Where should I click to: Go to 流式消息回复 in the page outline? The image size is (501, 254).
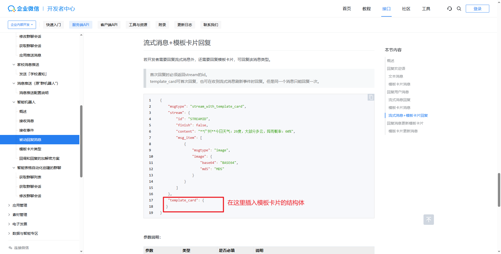tap(399, 100)
